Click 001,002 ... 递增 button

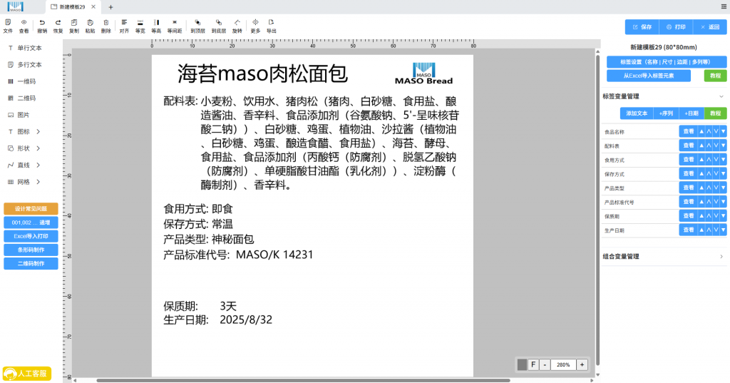pyautogui.click(x=31, y=223)
